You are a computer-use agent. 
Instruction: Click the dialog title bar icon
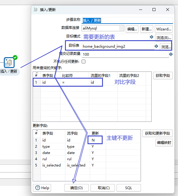(x=36, y=10)
